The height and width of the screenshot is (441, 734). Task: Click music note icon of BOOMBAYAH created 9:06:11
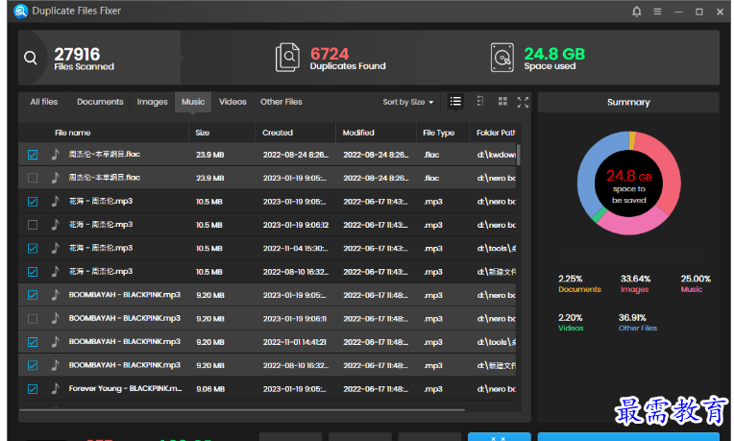[x=55, y=318]
